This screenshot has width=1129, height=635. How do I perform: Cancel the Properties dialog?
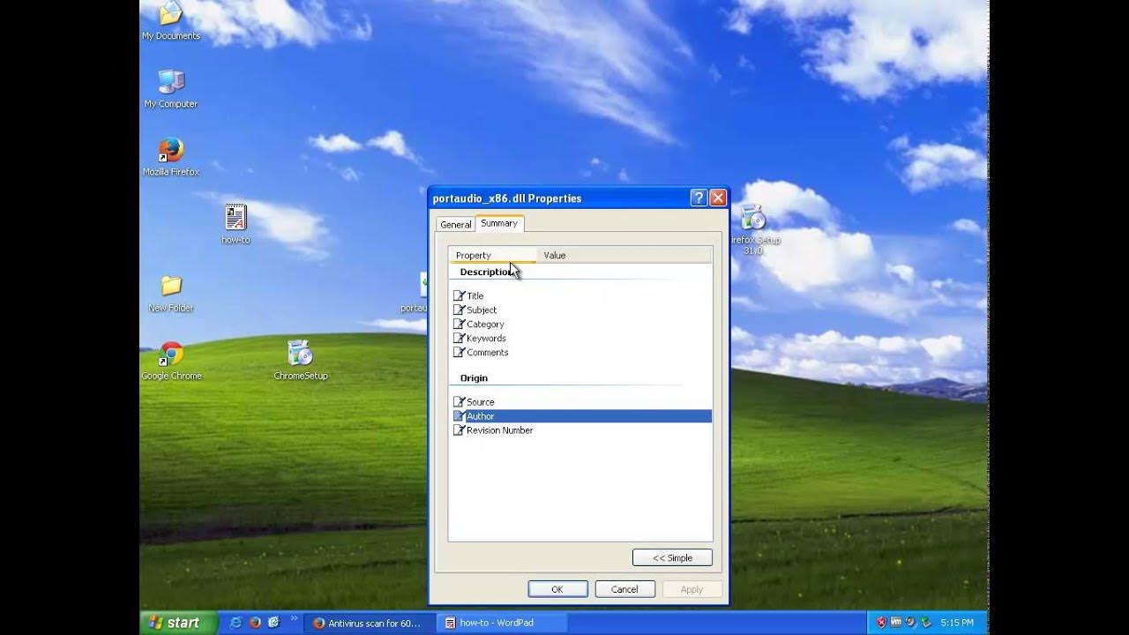click(x=624, y=589)
